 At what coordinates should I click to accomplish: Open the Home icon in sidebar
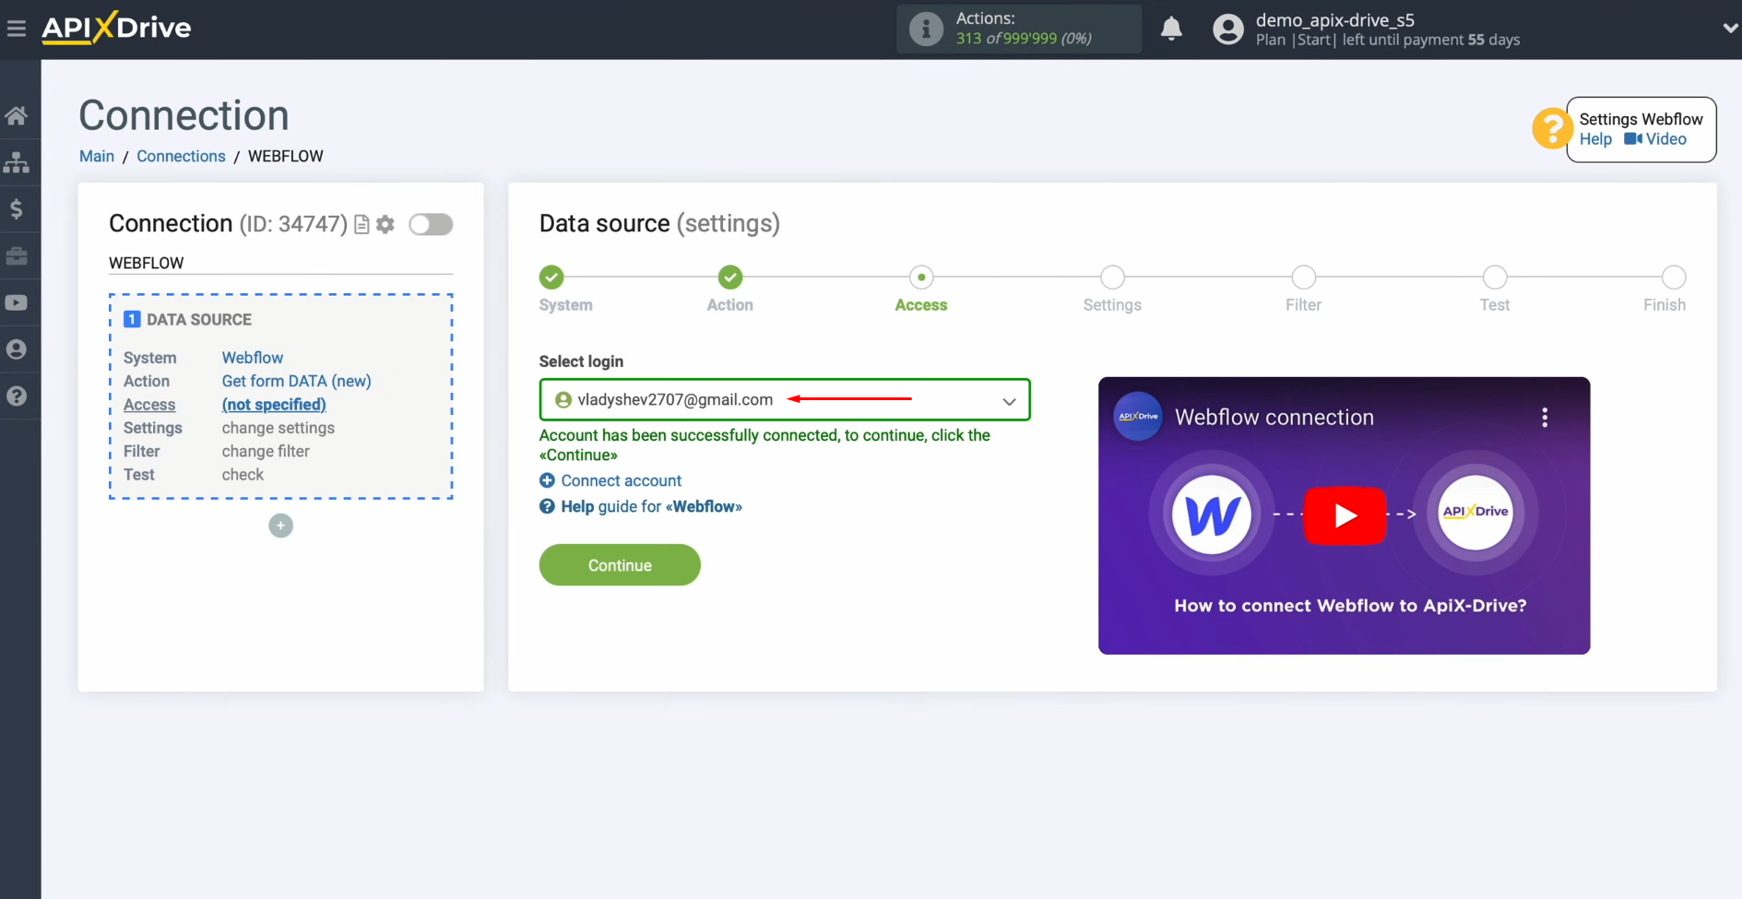(x=18, y=114)
